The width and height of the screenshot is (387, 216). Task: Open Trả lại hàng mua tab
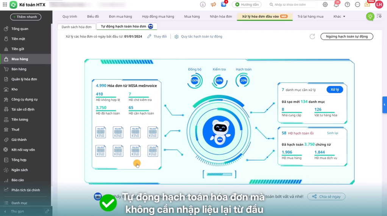coord(310,17)
